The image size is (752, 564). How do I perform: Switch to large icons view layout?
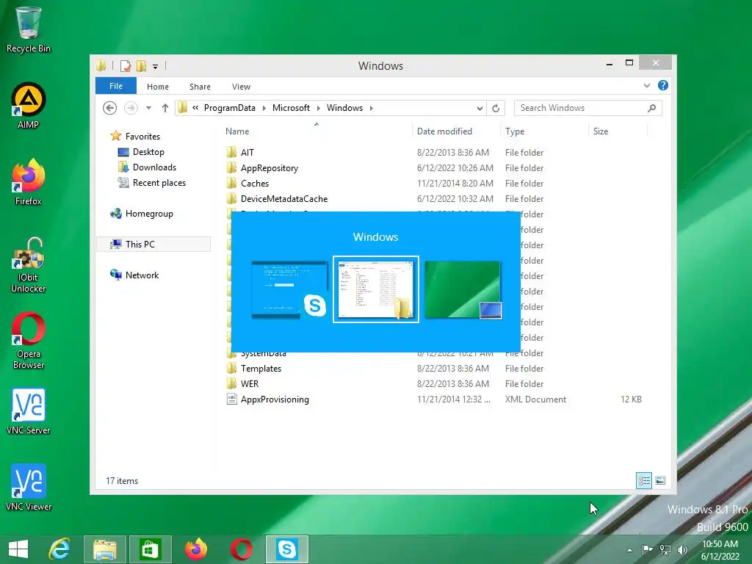coord(660,480)
